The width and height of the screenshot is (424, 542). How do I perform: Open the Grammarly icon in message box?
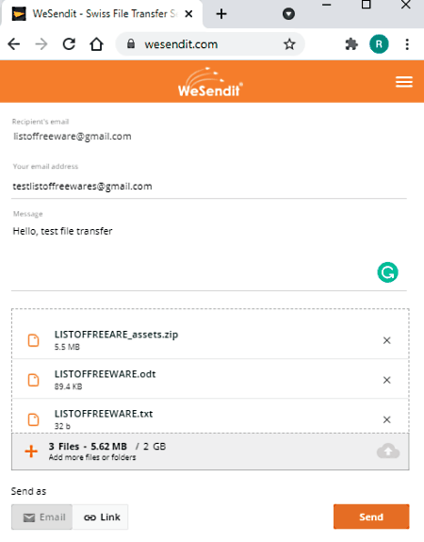(387, 272)
